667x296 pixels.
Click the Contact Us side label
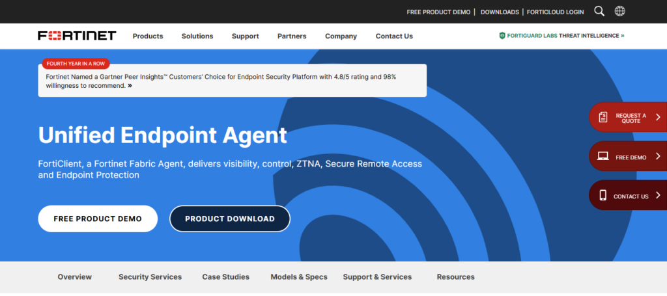(631, 196)
